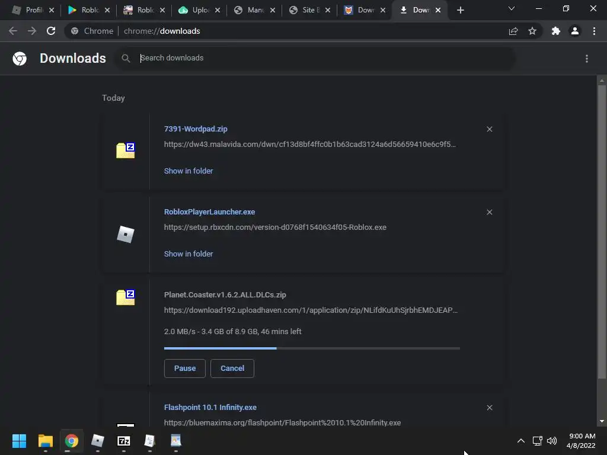Open Chrome main three-dot menu
This screenshot has width=607, height=455.
point(594,31)
